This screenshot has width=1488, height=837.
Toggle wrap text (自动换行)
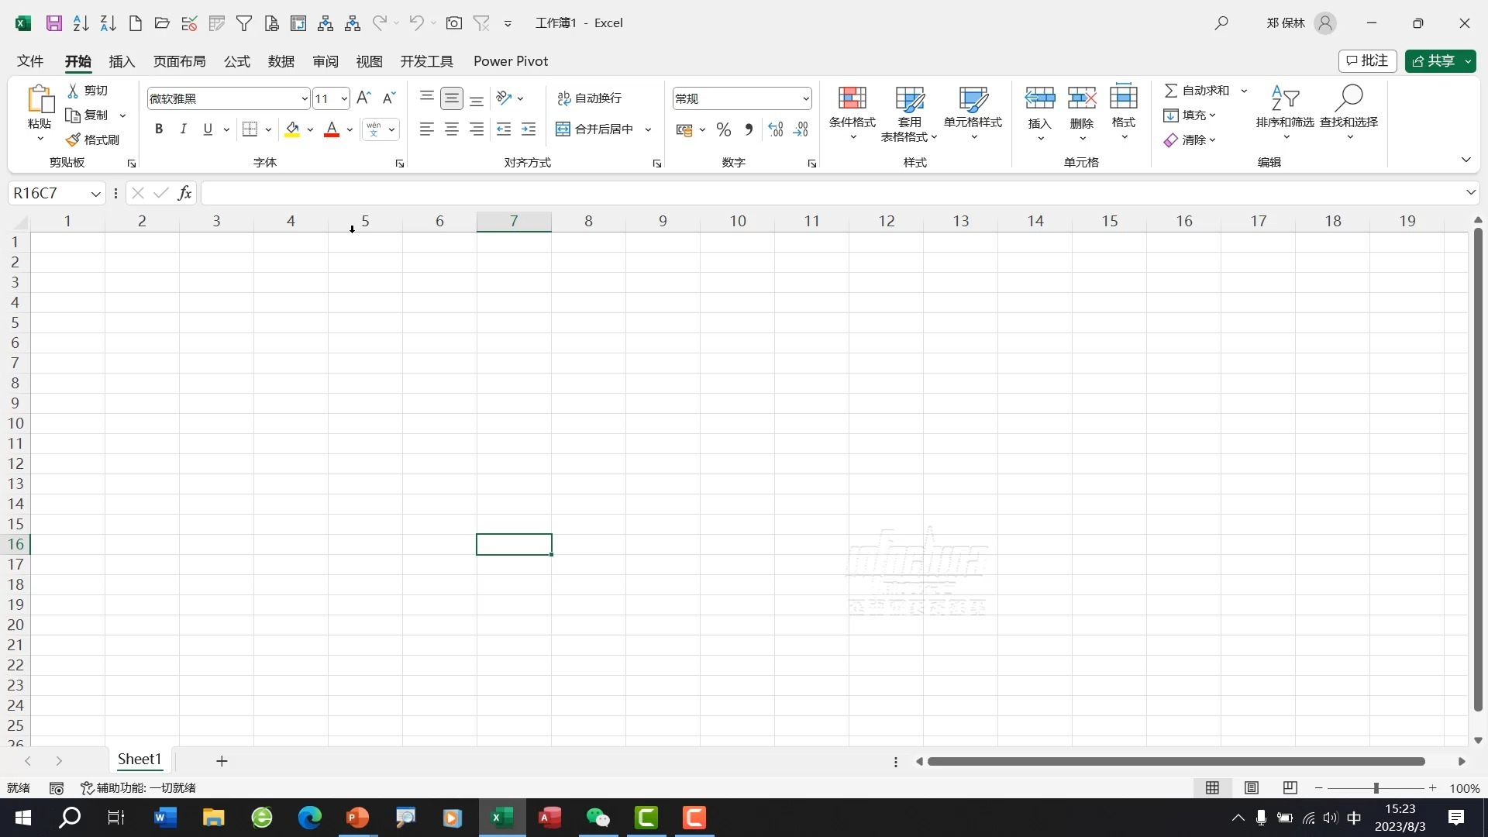click(x=589, y=98)
